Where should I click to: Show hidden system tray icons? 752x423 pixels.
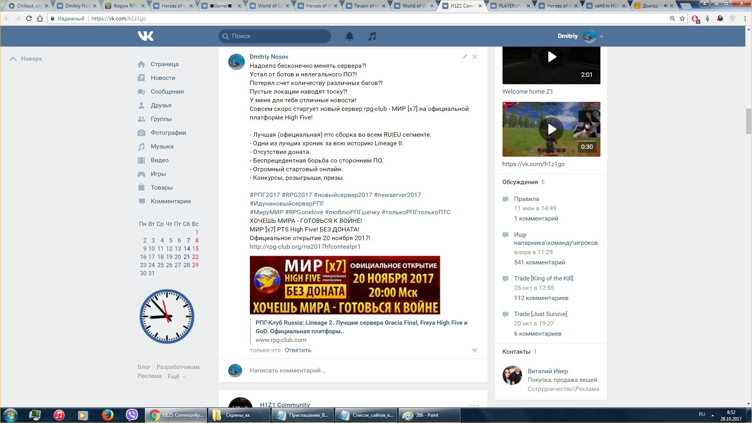coord(712,415)
